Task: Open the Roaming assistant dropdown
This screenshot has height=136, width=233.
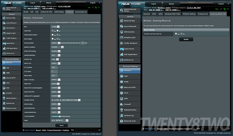Action: coord(56,43)
